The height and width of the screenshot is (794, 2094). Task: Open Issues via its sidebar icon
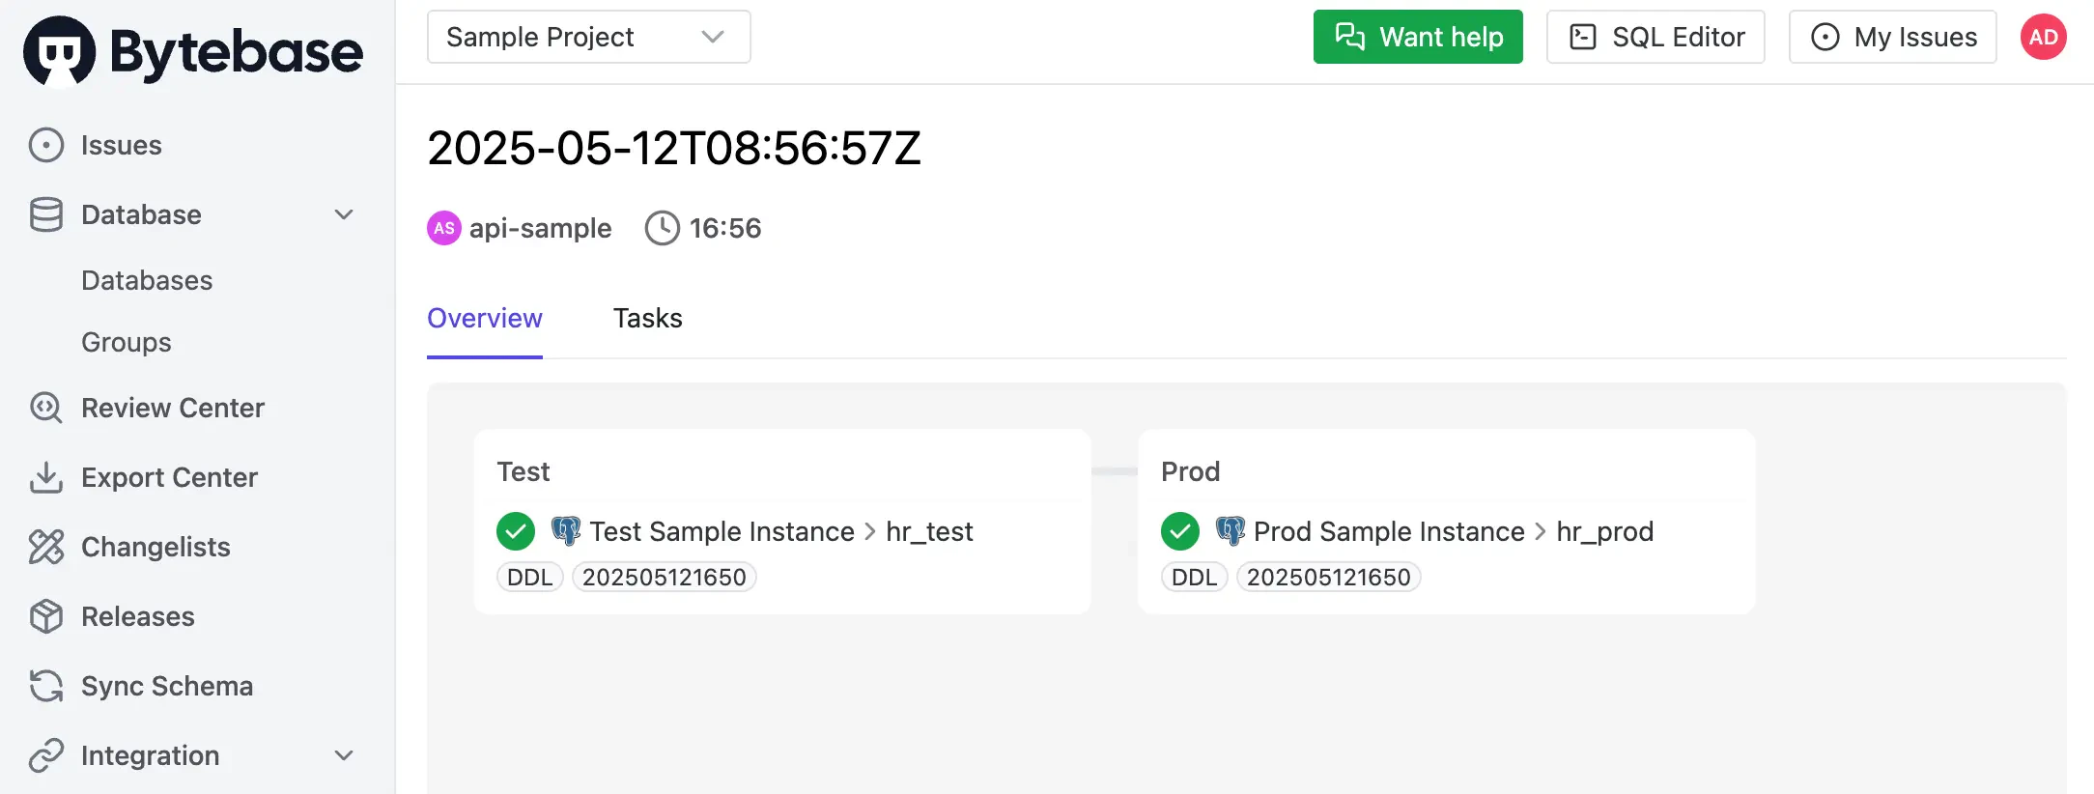coord(46,145)
